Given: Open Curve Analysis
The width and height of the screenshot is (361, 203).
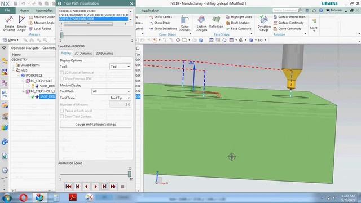Looking at the screenshot, I should [x=185, y=24].
